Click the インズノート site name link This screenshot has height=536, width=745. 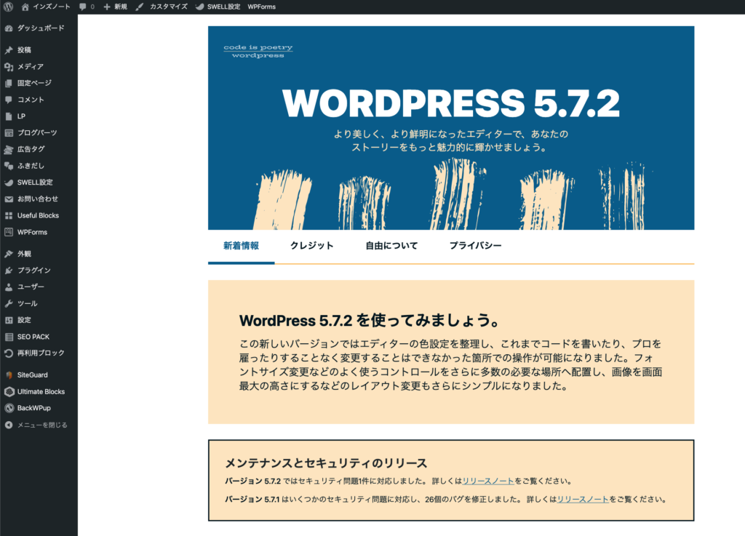click(x=52, y=7)
